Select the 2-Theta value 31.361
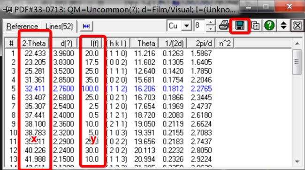305x170 pixels. point(35,80)
